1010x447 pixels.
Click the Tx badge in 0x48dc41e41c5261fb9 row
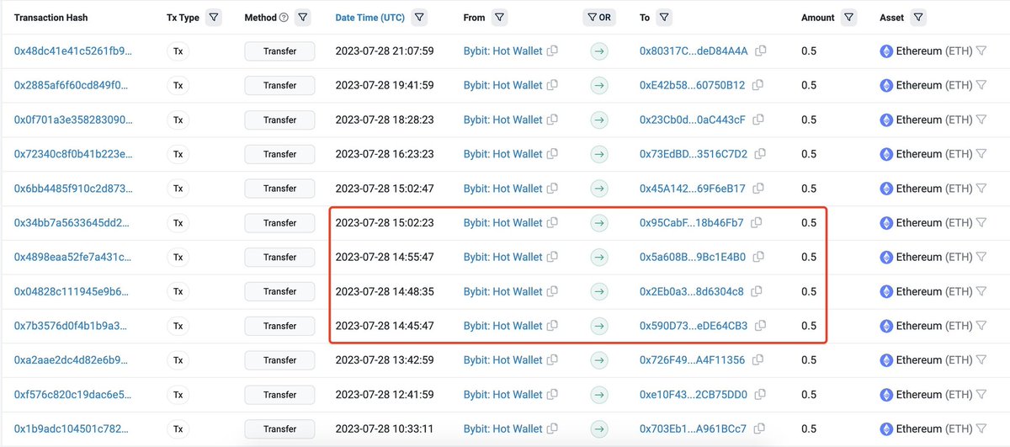tap(178, 51)
